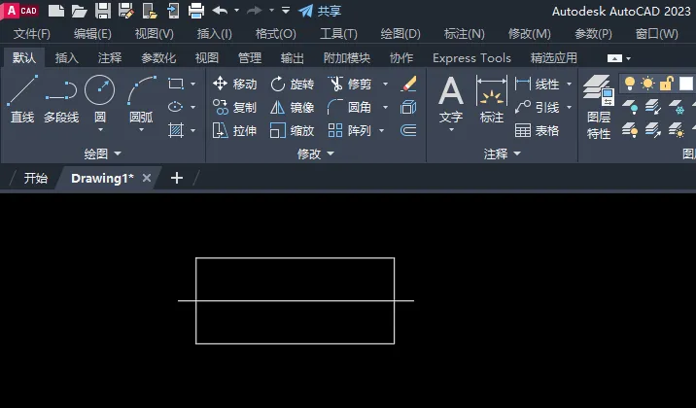
Task: Switch to the Start (开始) tab
Action: (36, 178)
